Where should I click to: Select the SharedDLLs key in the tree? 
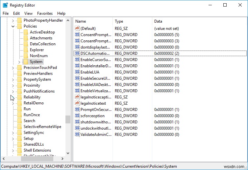(34, 144)
